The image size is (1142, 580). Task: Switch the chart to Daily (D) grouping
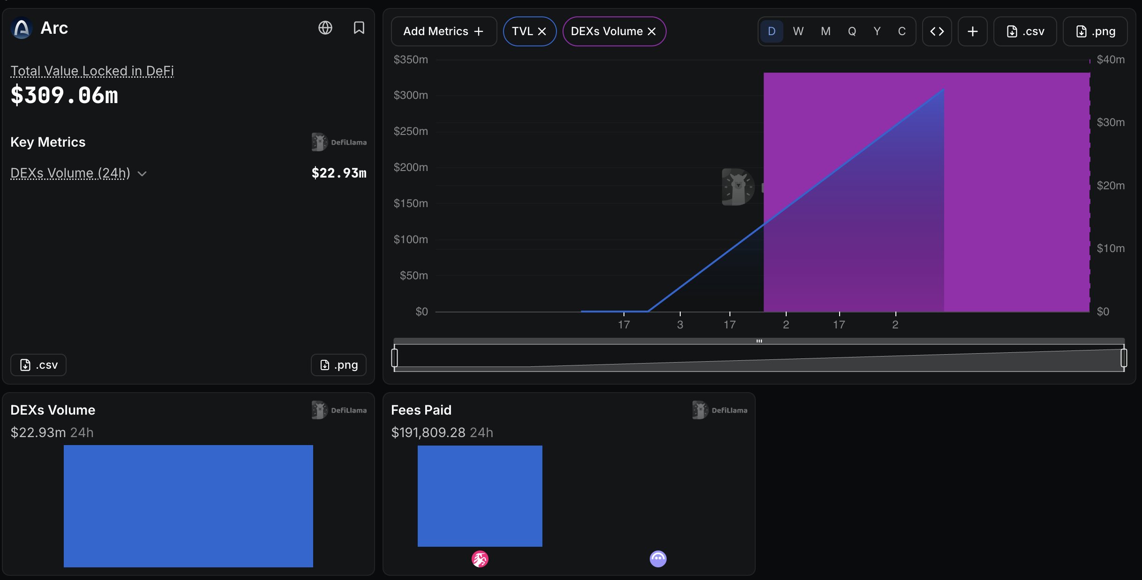pos(772,31)
